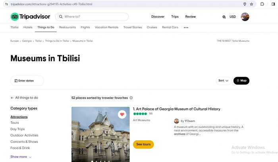Viewport: 278px width, 162px height.
Task: Click the See tours button
Action: click(143, 145)
